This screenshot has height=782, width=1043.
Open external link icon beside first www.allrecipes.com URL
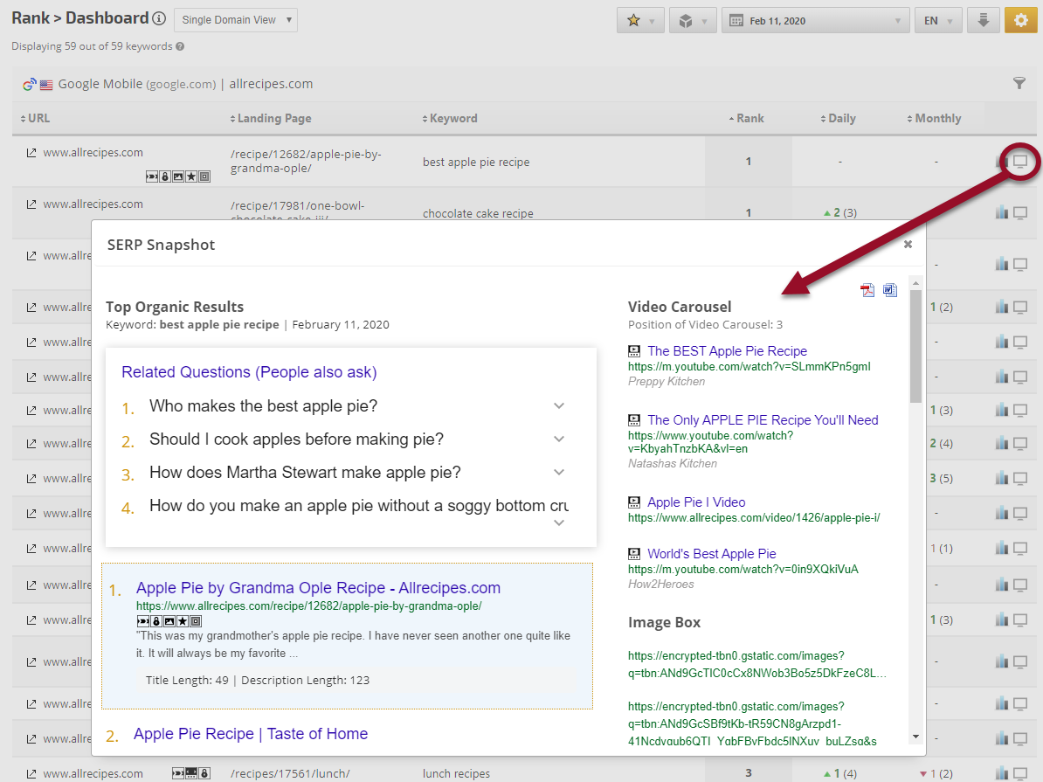(31, 153)
